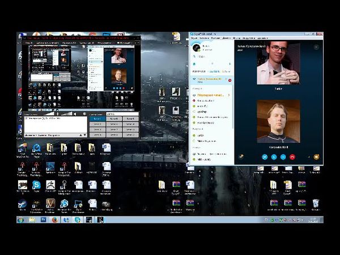The image size is (340, 255).
Task: Click the Windows Start button
Action: 20,220
